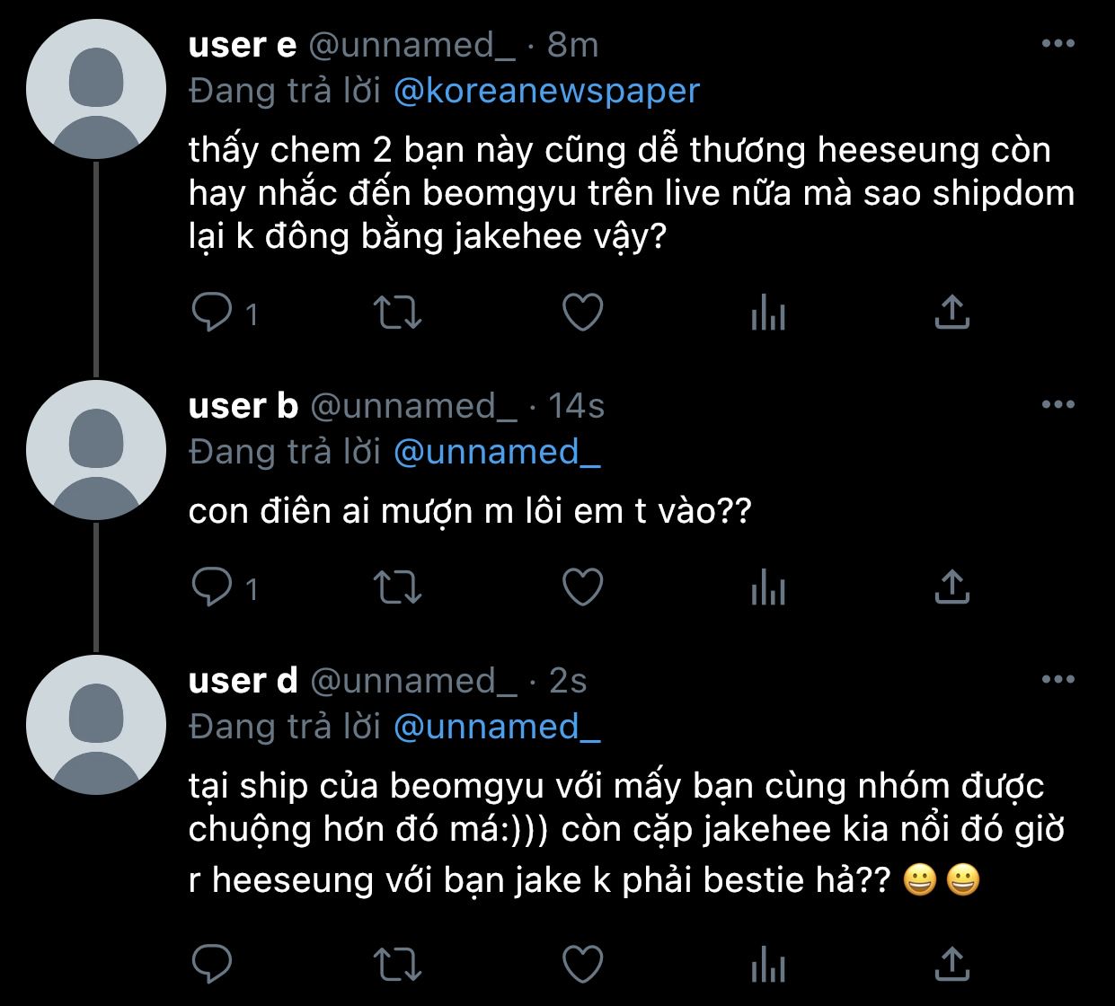Open @unnamed_ mention in user d's reply
Screen dimensions: 1115x1006
pos(497,726)
